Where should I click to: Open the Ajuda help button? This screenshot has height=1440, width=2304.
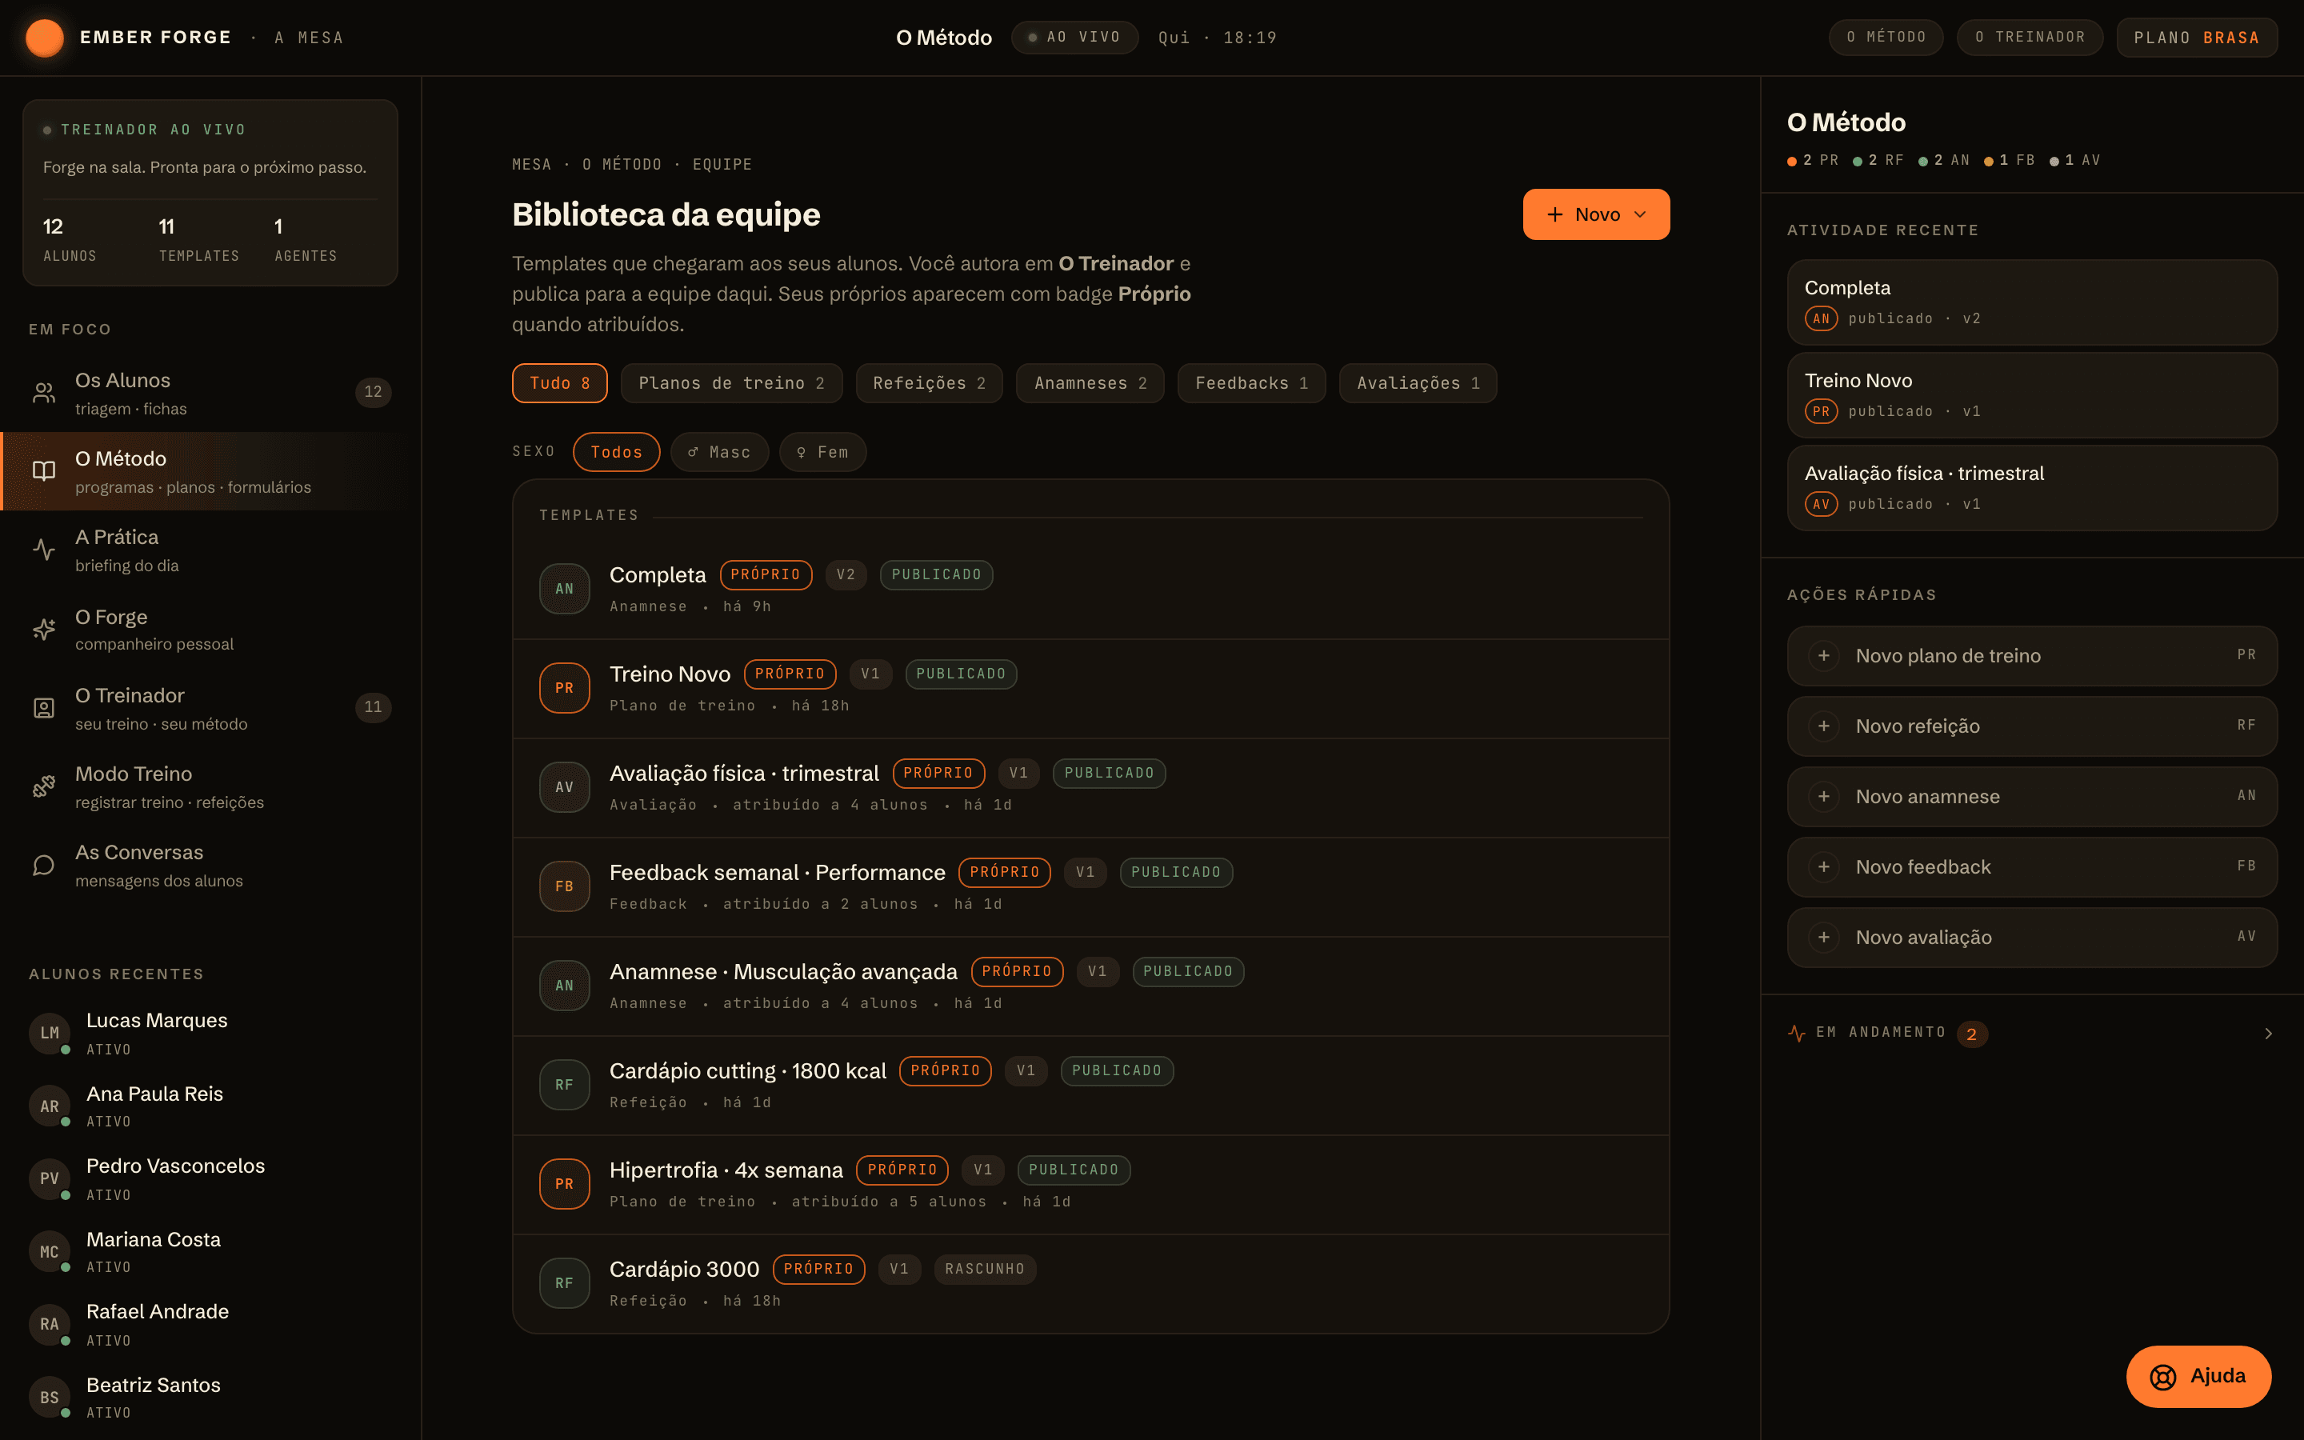(x=2198, y=1376)
